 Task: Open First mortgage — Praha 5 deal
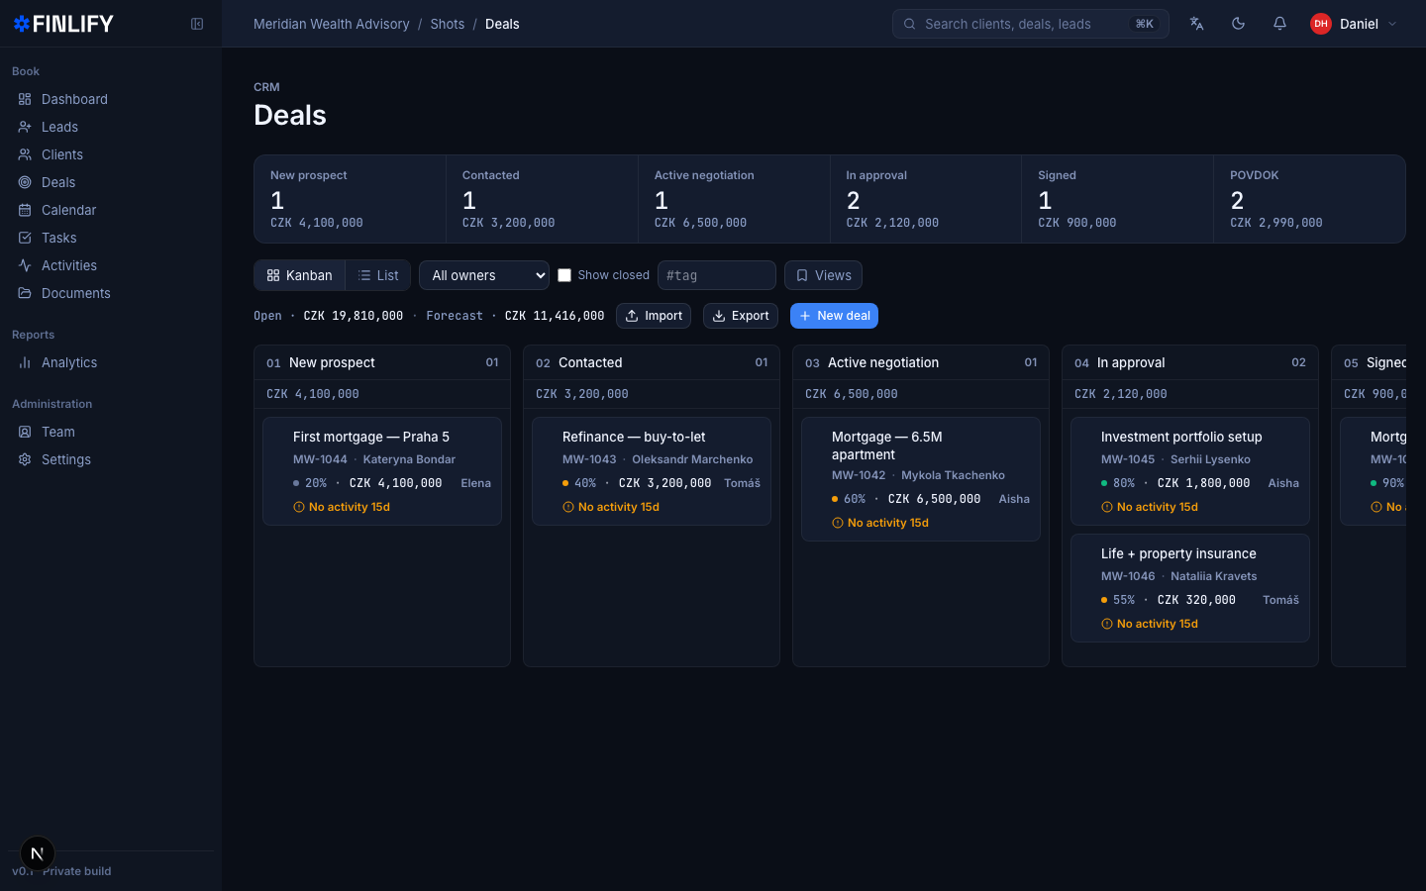tap(382, 471)
